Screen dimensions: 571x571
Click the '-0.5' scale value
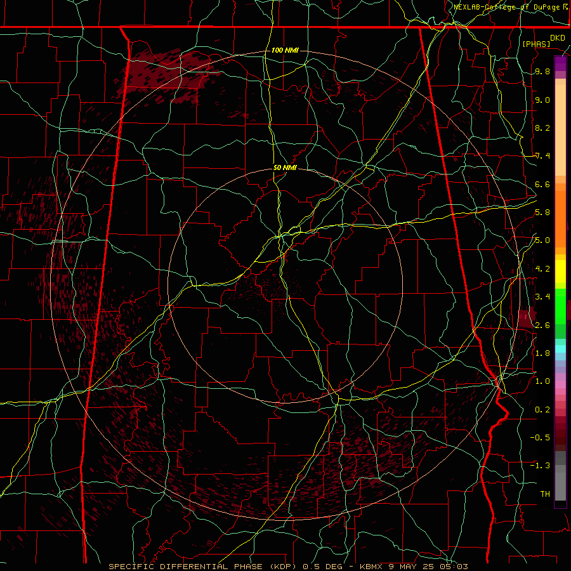pyautogui.click(x=540, y=438)
